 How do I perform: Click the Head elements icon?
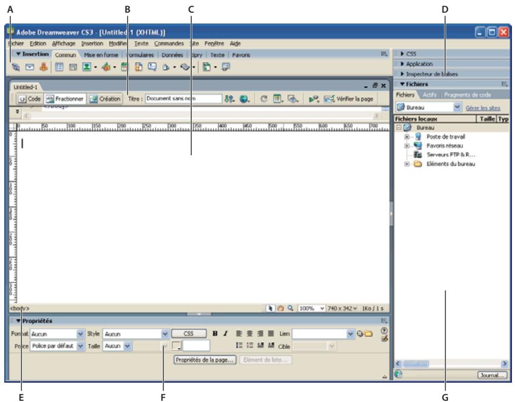click(166, 68)
